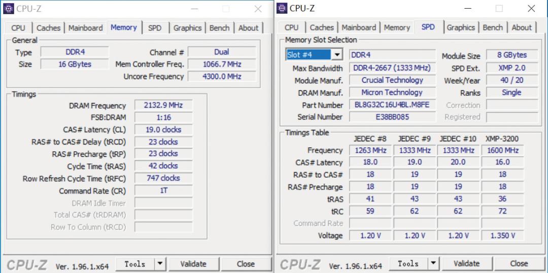The width and height of the screenshot is (548, 273).
Task: Click the Size 16 GBytes field
Action: click(75, 64)
